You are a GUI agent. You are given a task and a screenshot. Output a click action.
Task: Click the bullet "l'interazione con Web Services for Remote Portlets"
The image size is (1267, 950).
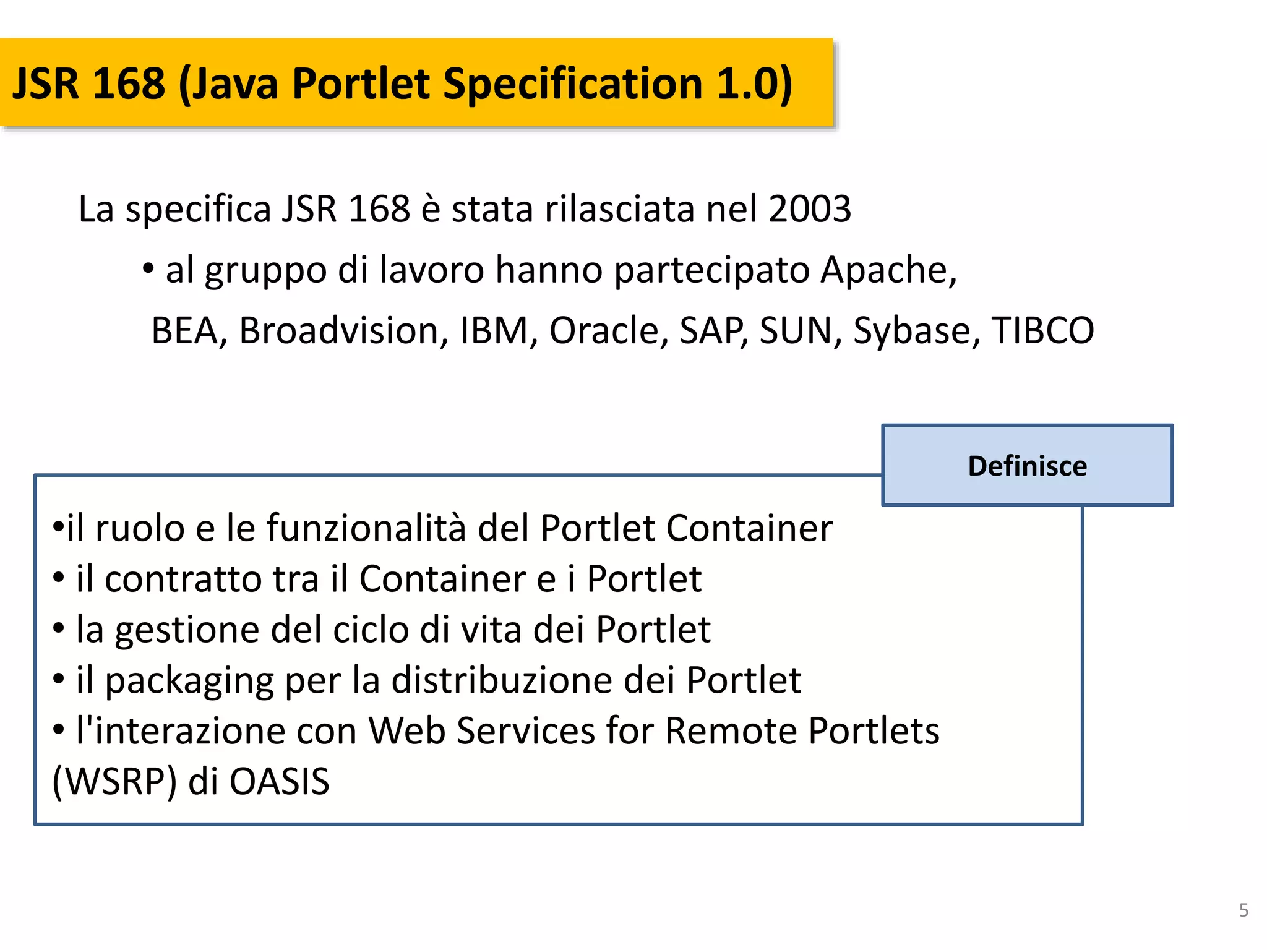click(496, 730)
